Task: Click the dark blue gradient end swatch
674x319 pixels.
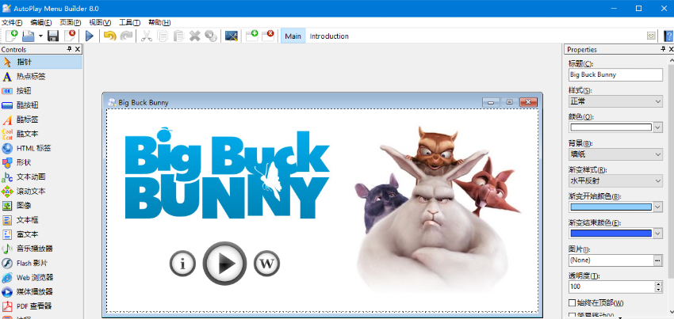Action: click(x=611, y=234)
